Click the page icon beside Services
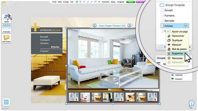The image size is (198, 111). pos(162,21)
